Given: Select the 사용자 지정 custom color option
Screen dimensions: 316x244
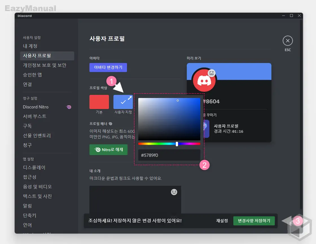Looking at the screenshot, I should (x=123, y=102).
